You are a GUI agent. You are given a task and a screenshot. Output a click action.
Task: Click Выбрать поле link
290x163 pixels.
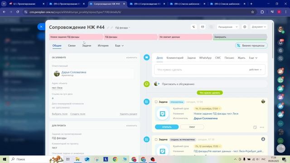(59, 114)
